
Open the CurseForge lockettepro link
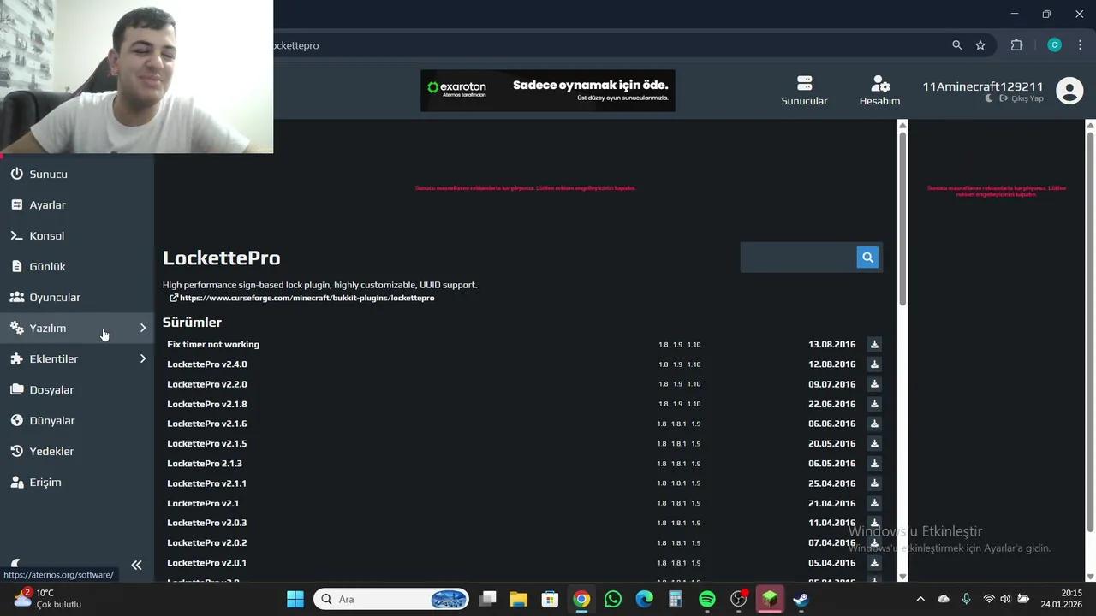click(x=302, y=298)
